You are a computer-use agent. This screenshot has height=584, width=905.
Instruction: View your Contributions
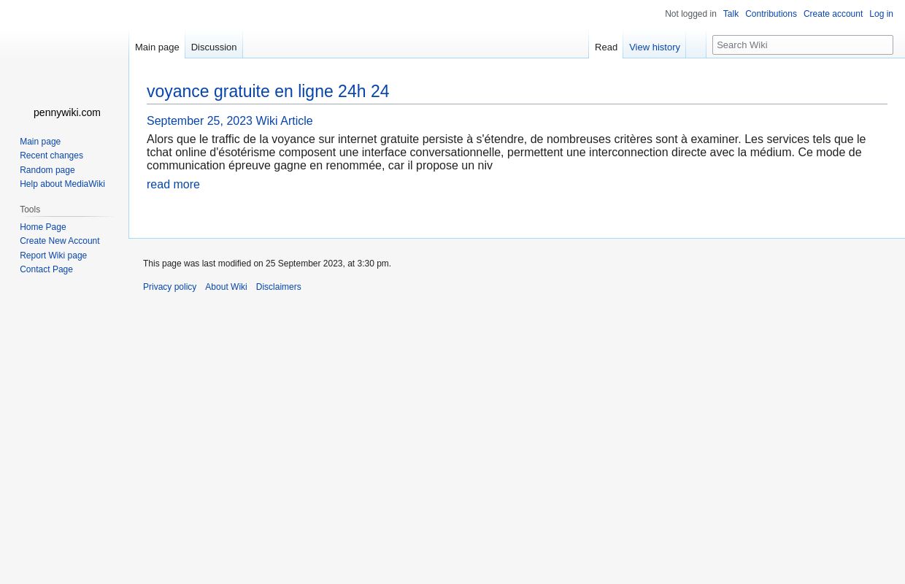(771, 14)
